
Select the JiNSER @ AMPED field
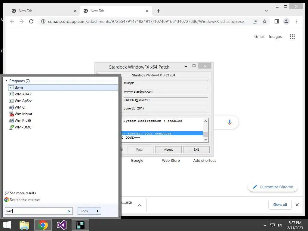pyautogui.click(x=165, y=100)
